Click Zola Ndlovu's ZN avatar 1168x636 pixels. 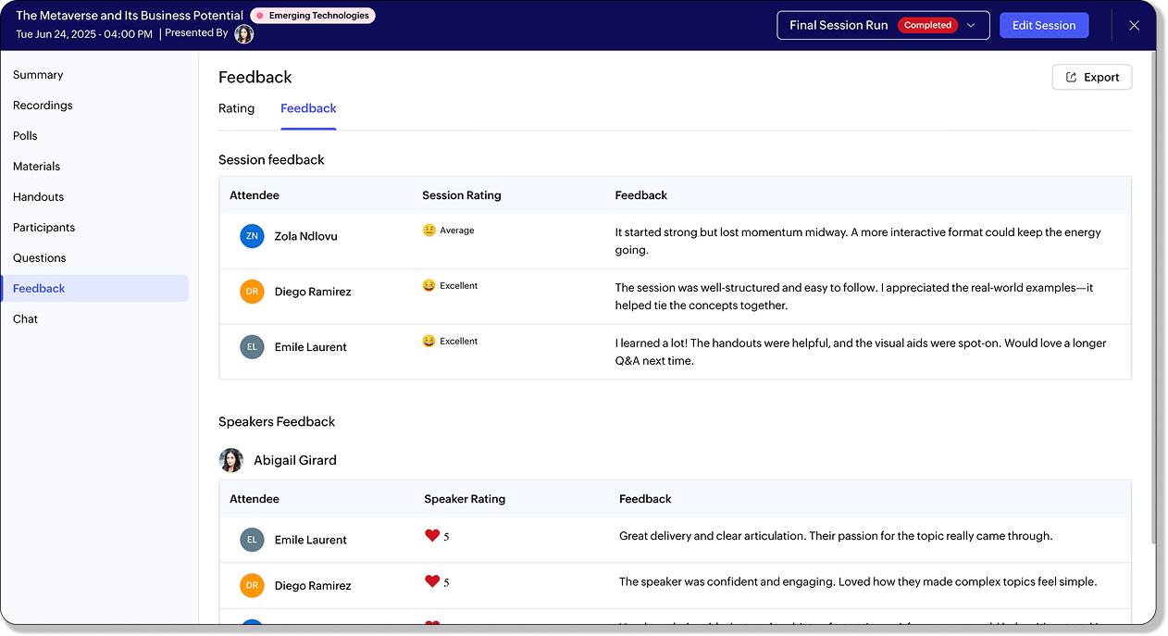point(252,236)
